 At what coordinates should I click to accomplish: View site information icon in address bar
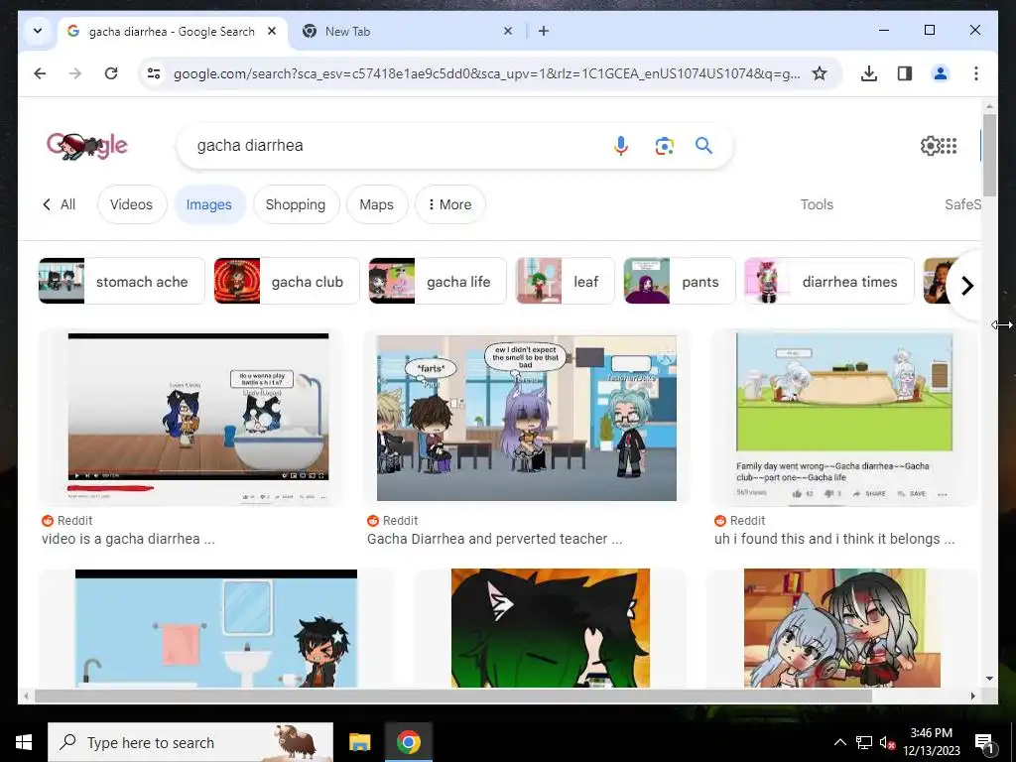click(x=154, y=73)
